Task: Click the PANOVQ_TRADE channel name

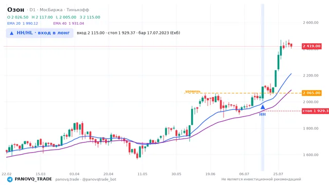Action: point(33,179)
